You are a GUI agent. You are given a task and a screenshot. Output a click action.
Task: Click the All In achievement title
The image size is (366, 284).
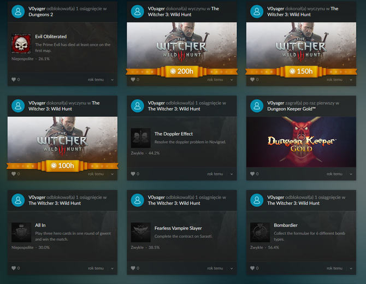[40, 225]
